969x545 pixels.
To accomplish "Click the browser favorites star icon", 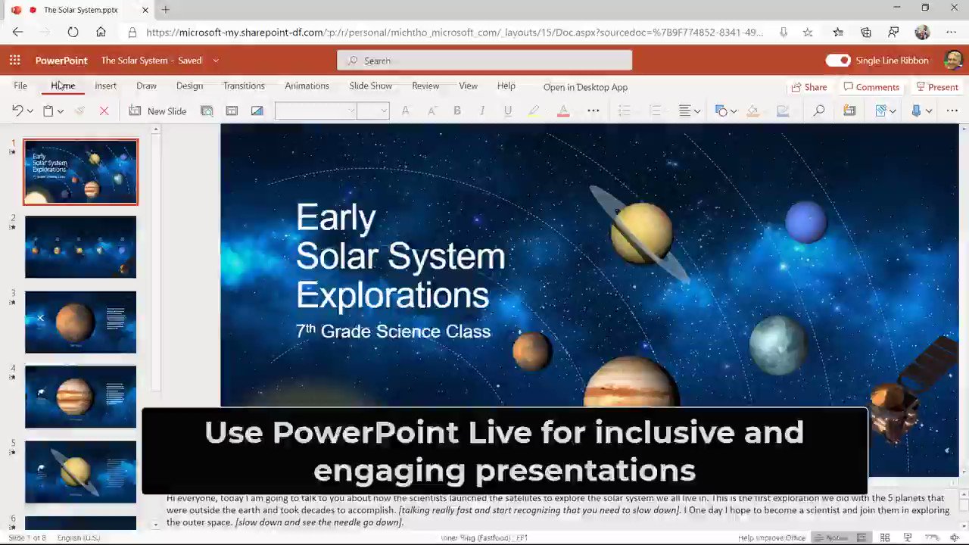I will click(808, 33).
